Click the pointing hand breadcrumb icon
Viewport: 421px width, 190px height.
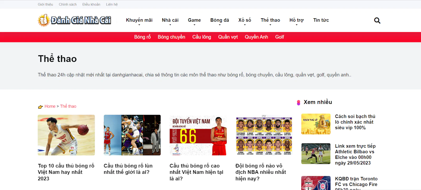40,107
